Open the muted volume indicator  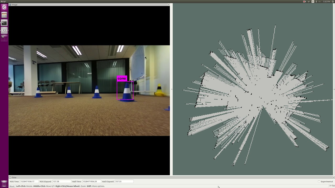(320, 2)
